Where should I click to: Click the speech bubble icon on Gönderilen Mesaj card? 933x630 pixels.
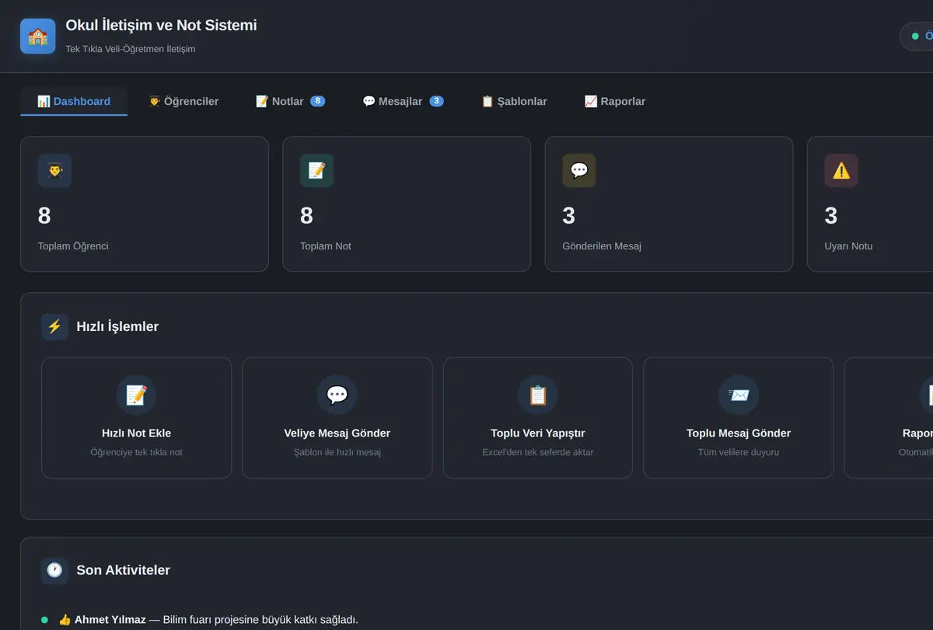click(579, 171)
